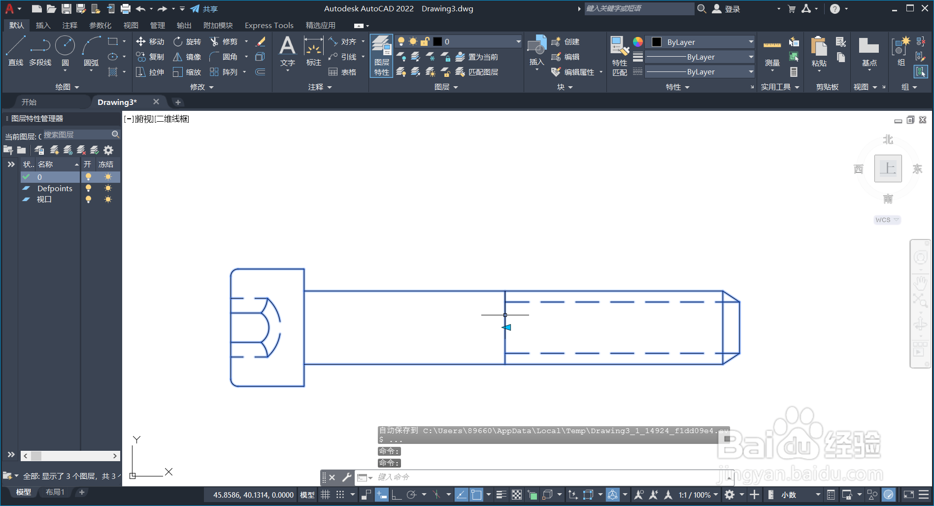Click the 共享 (Share) button

204,9
